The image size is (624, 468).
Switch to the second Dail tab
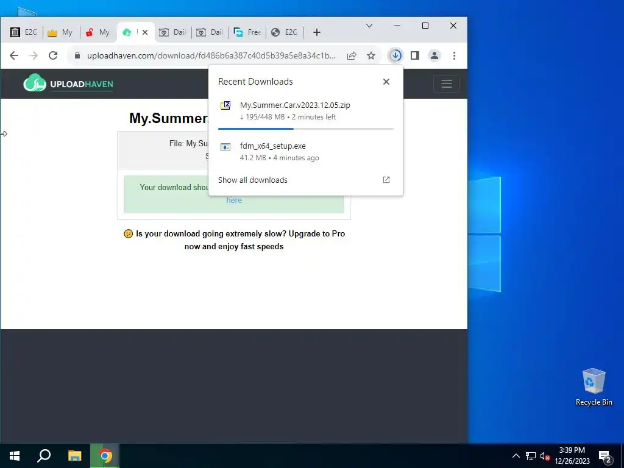tap(210, 32)
